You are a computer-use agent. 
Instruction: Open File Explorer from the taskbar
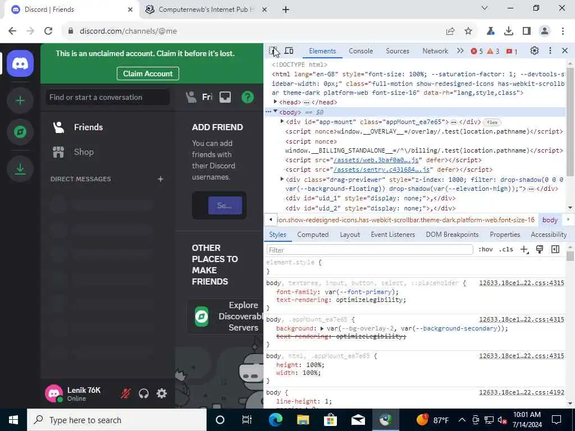coord(303,420)
